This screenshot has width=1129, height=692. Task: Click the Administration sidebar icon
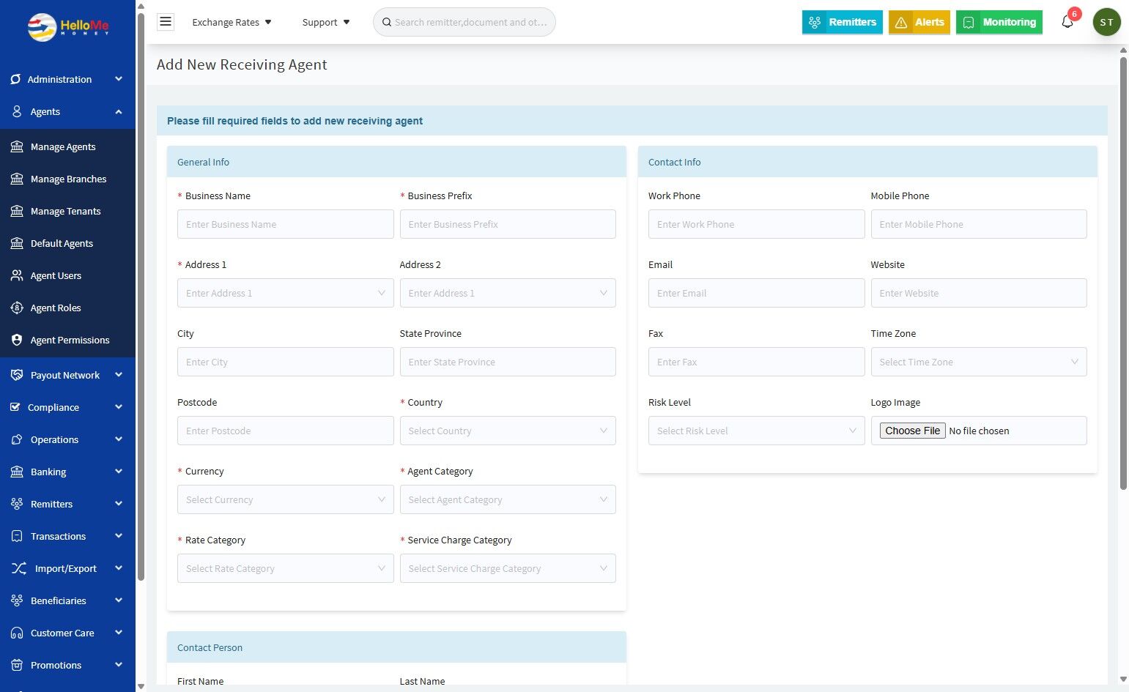pos(15,79)
